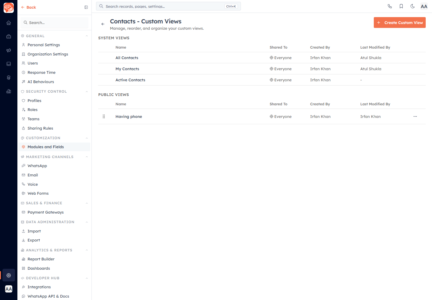This screenshot has height=300, width=432.
Task: Collapse the sidebar using the panel toggle icon
Action: click(x=86, y=7)
